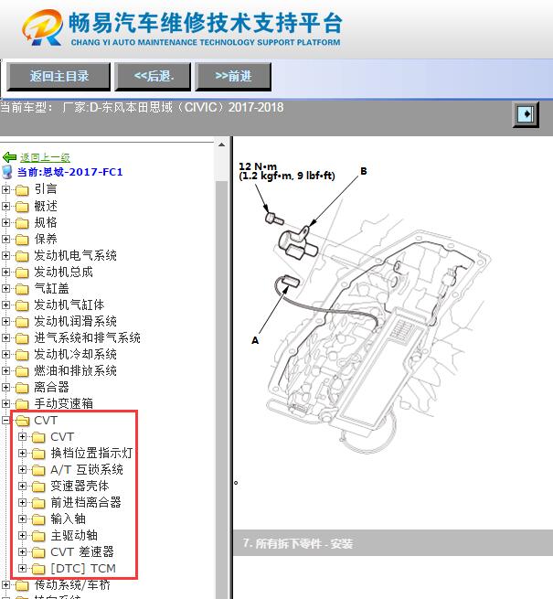Viewport: 553px width, 599px height.
Task: Click the A/T 互锁系统 folder icon
Action: click(x=38, y=470)
